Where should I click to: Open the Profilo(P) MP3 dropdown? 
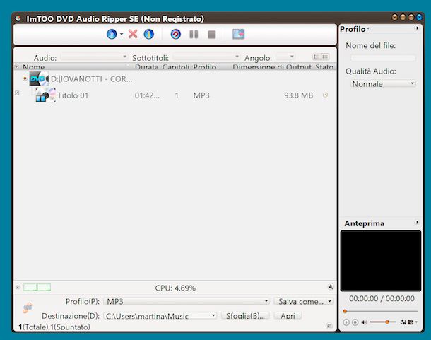187,301
